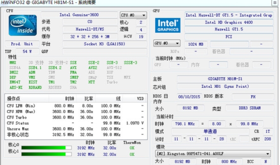Click the Intel H81 (Lynx Point) chipset field
This screenshot has height=165, width=280.
click(225, 86)
